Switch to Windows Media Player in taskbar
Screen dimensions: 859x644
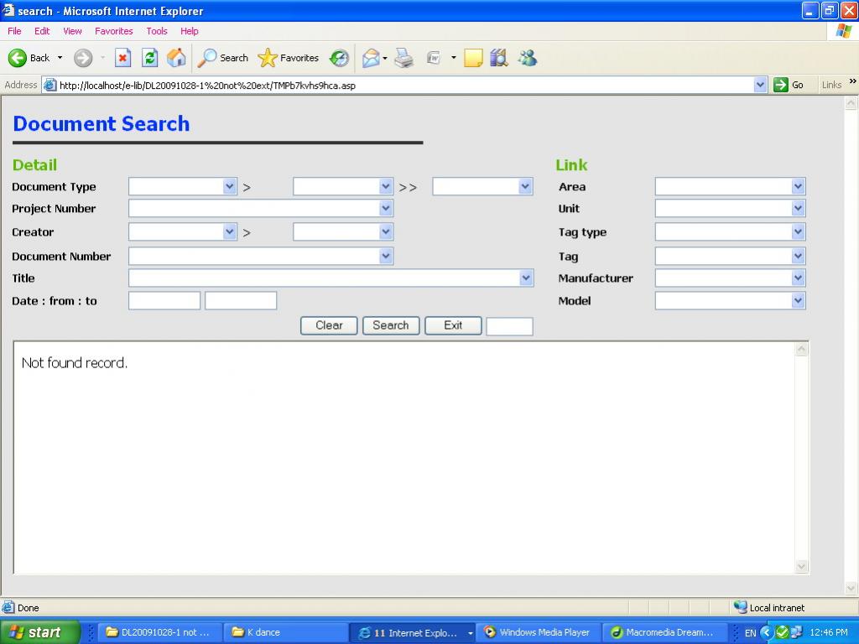point(537,632)
